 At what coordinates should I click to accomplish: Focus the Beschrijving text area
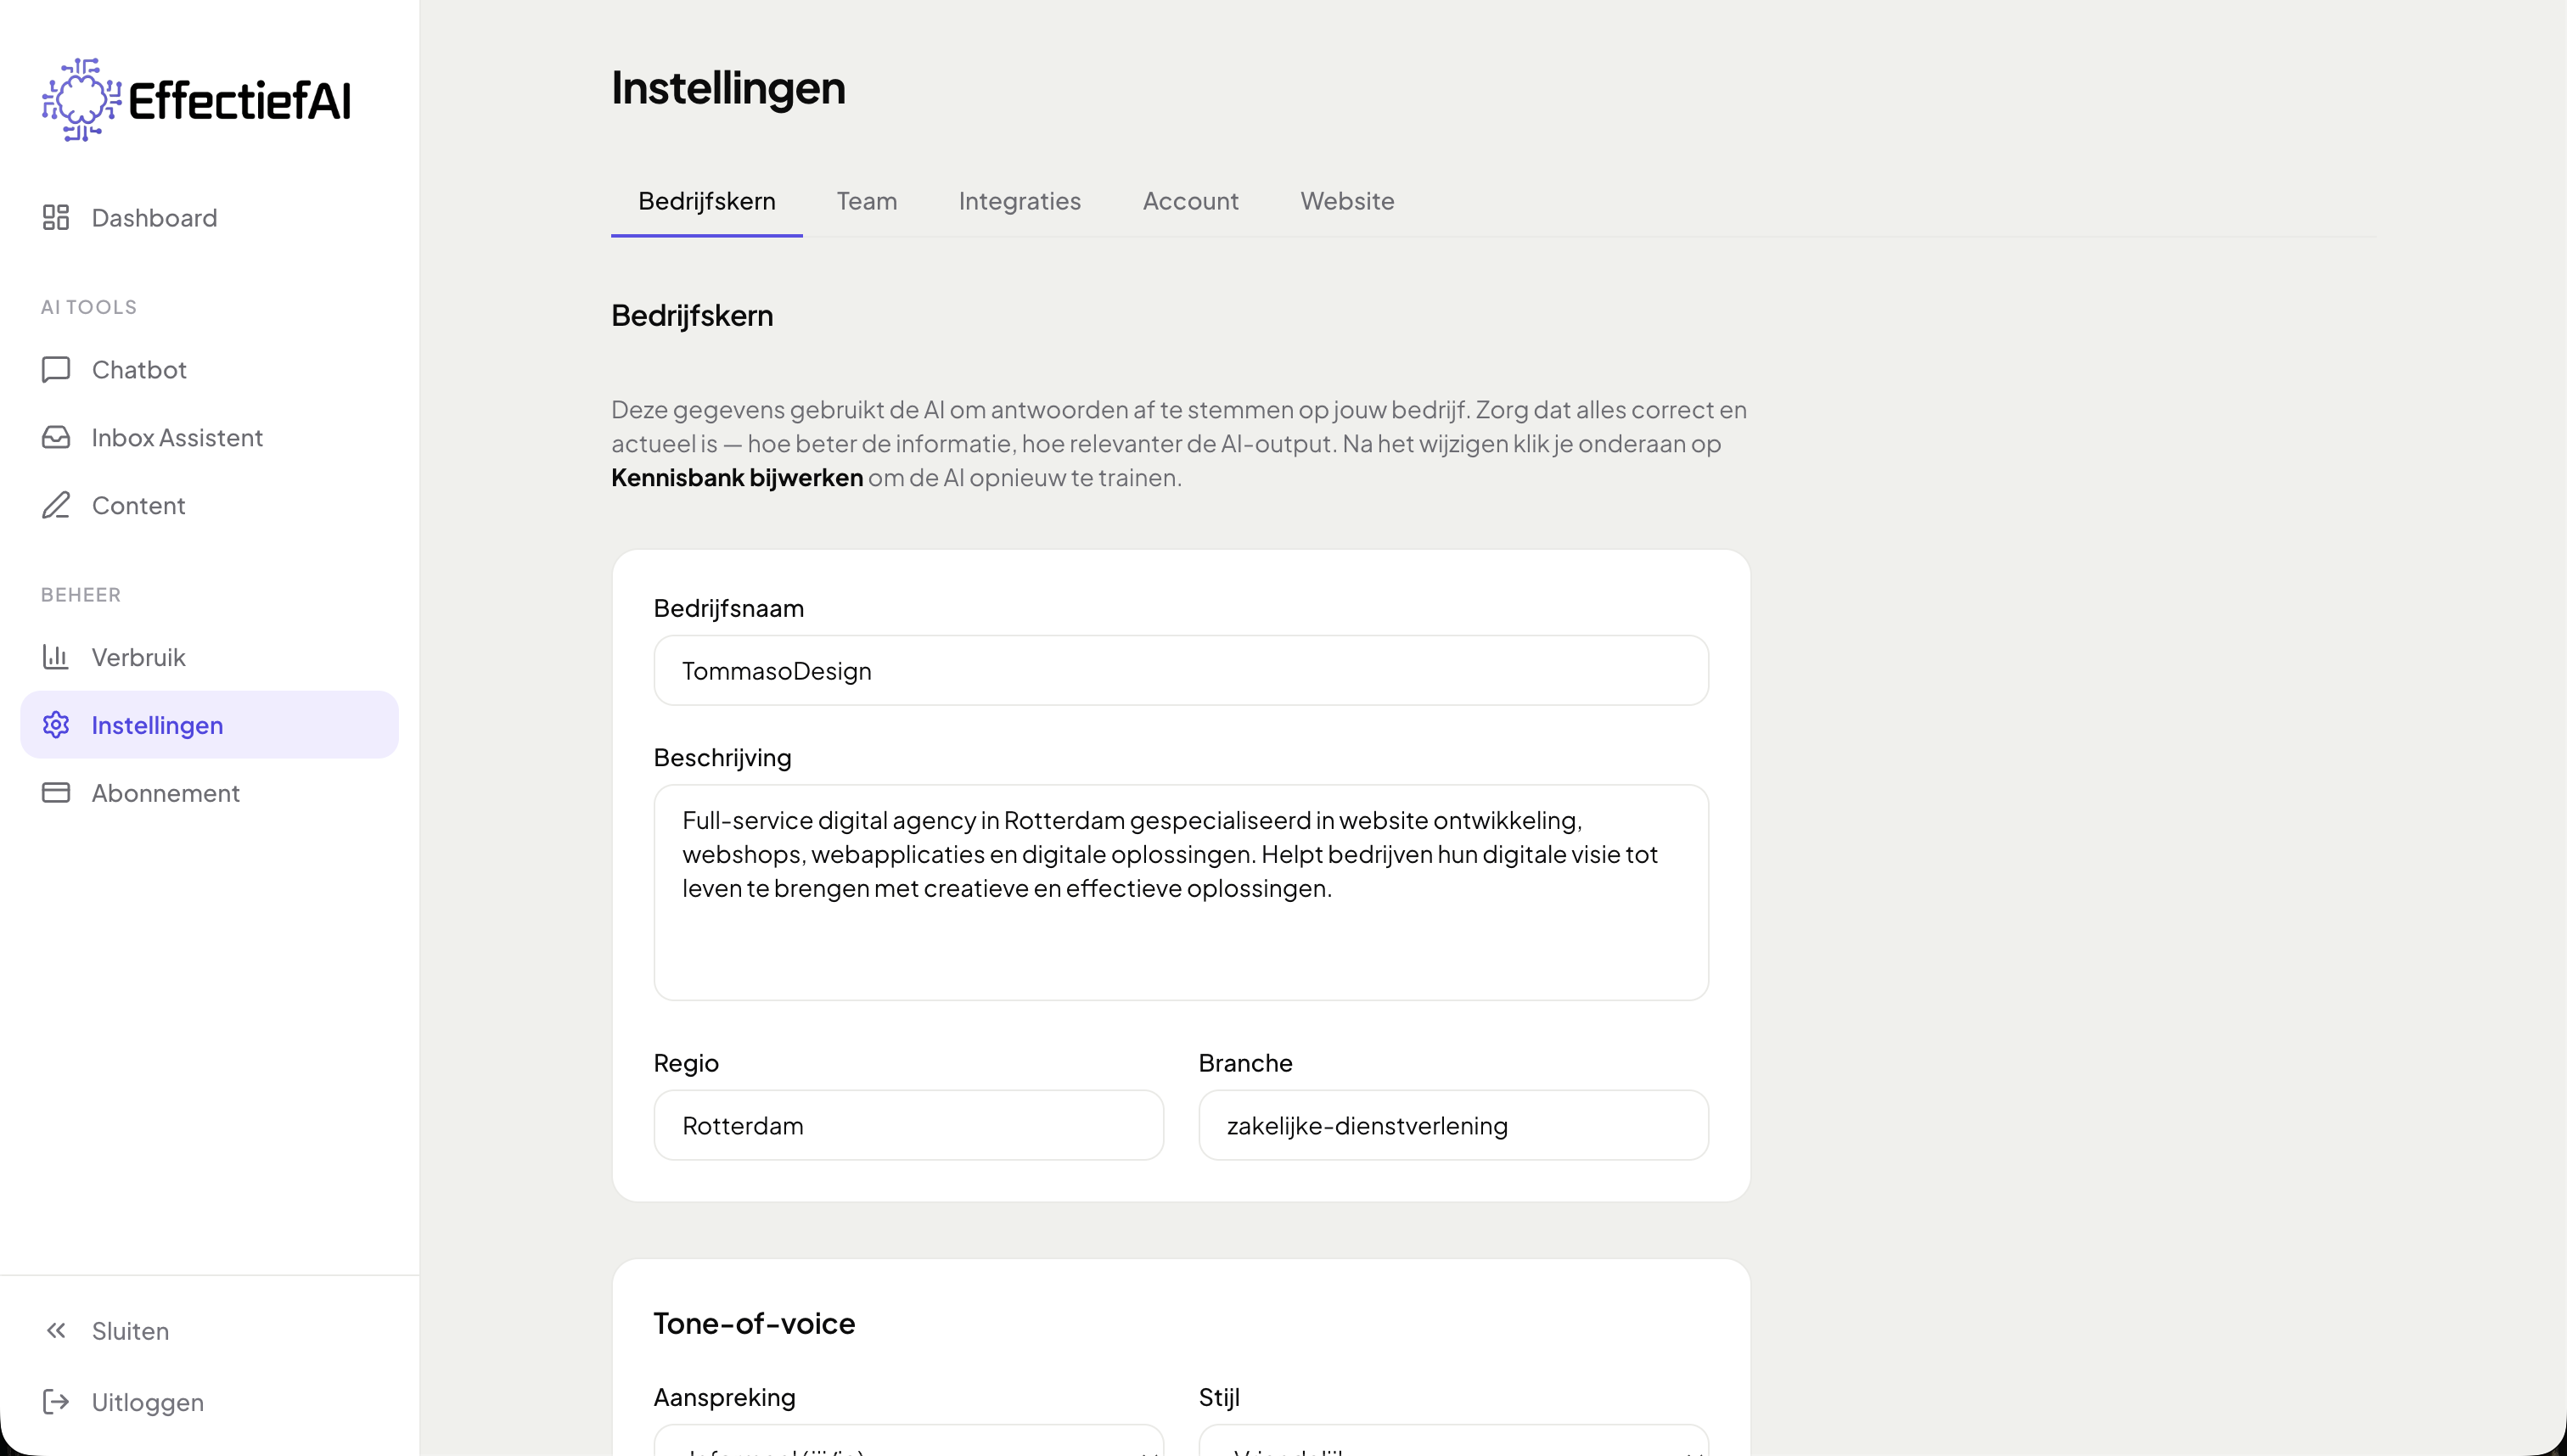pos(1181,892)
